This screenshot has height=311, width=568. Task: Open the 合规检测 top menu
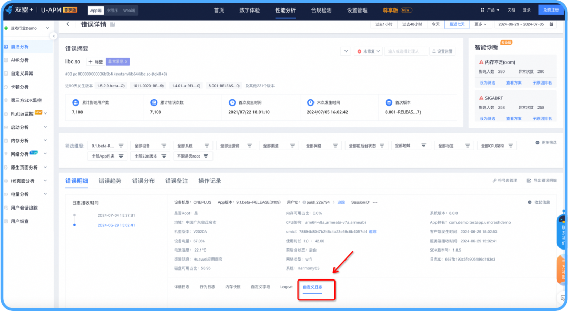321,10
